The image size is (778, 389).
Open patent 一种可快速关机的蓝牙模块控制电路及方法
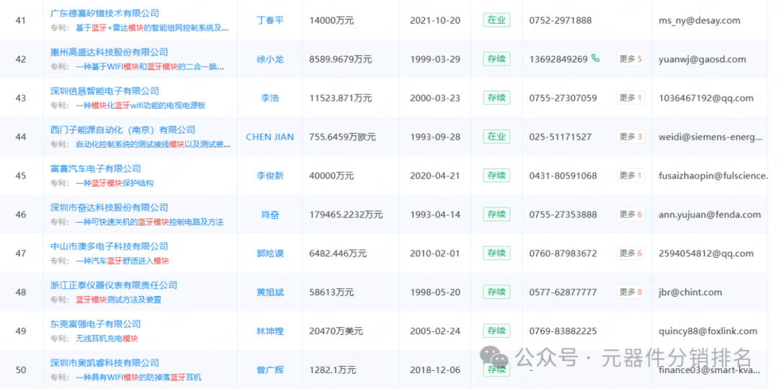(x=149, y=222)
